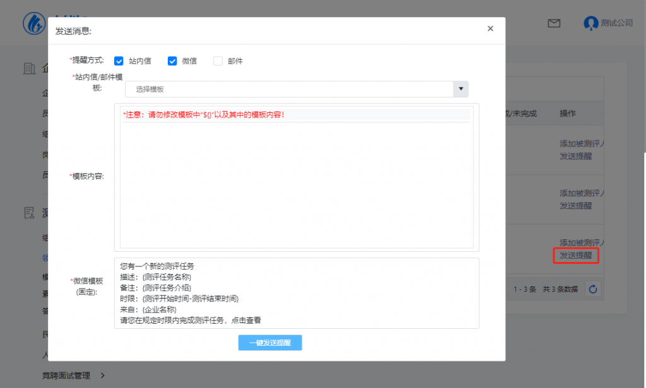This screenshot has width=646, height=388.
Task: Toggle the 站内信 checkbox
Action: coord(119,61)
